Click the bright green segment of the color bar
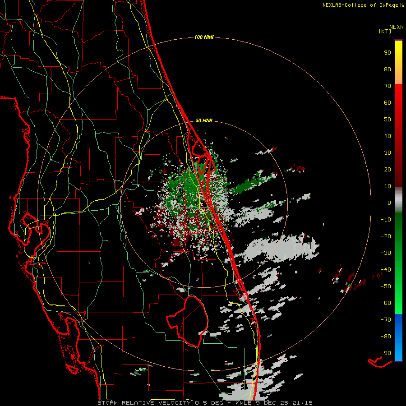 click(x=398, y=263)
